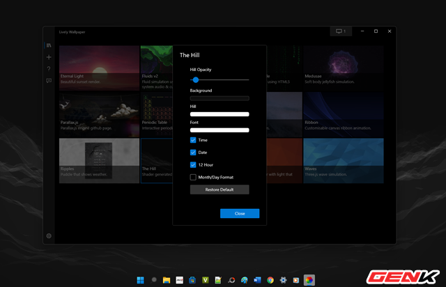Open the white app icon beside File Explorer

[x=180, y=280]
